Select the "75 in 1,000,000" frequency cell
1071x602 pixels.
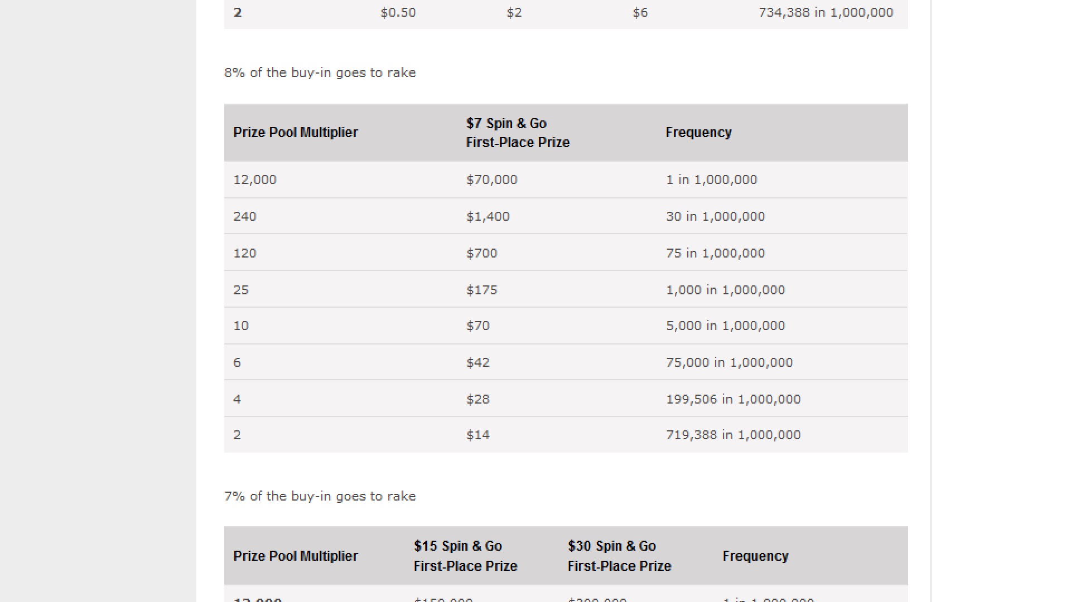coord(715,253)
